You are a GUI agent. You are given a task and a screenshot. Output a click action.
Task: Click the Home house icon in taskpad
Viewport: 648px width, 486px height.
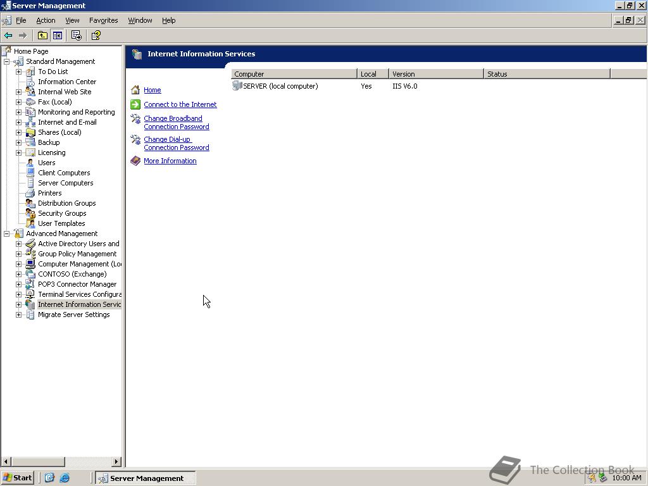135,90
